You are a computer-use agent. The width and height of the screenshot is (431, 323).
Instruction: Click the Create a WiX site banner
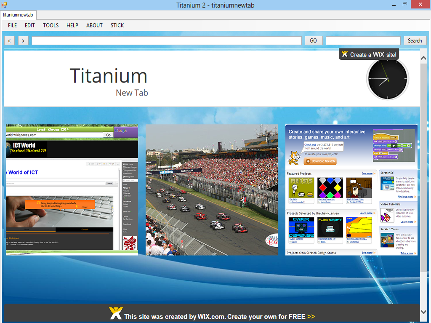tap(369, 54)
